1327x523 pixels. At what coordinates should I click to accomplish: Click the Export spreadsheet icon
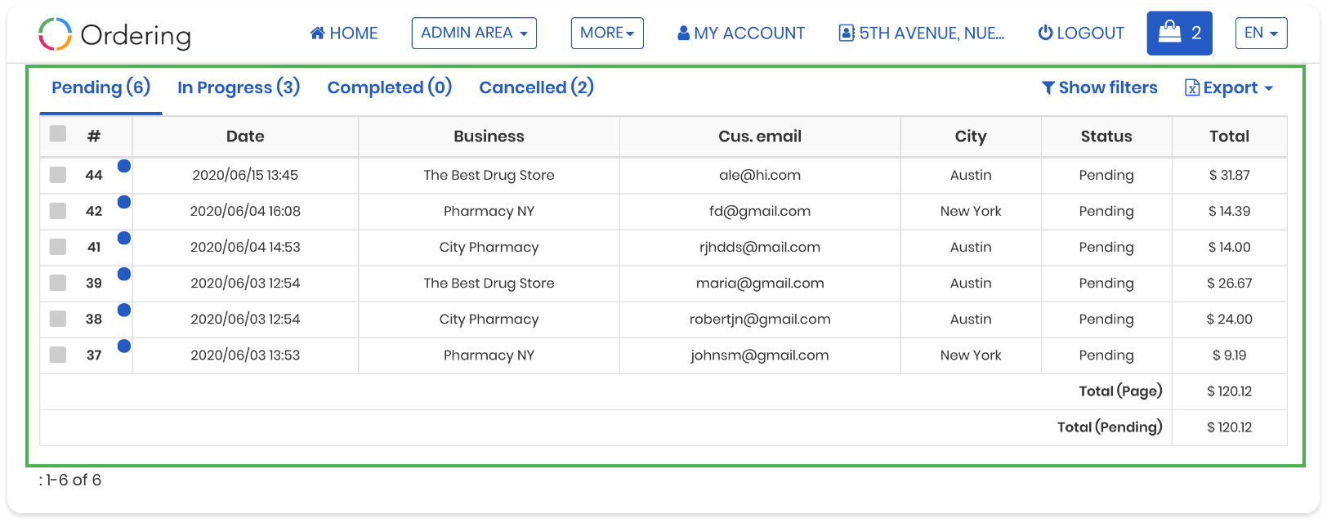pyautogui.click(x=1192, y=88)
